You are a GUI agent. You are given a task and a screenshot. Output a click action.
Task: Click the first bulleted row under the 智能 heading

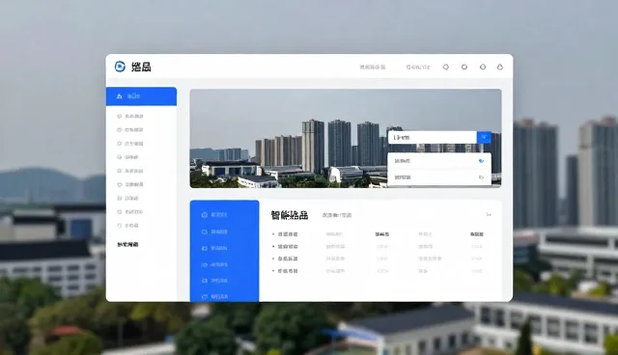pyautogui.click(x=379, y=234)
